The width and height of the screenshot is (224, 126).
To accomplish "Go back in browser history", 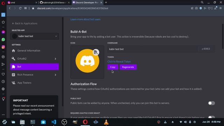I will (10, 8).
